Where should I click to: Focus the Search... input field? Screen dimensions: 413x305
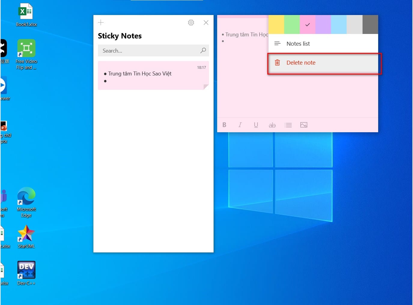(x=153, y=50)
